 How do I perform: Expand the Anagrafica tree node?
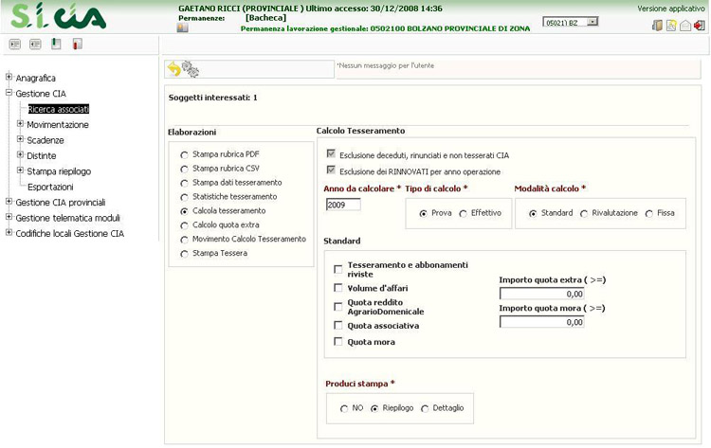tap(9, 77)
